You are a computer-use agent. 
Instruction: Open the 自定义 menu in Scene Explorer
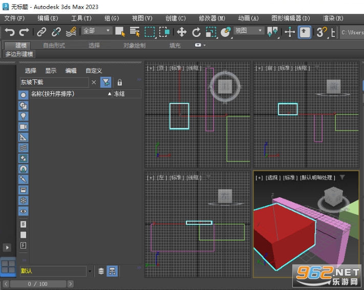pyautogui.click(x=94, y=71)
